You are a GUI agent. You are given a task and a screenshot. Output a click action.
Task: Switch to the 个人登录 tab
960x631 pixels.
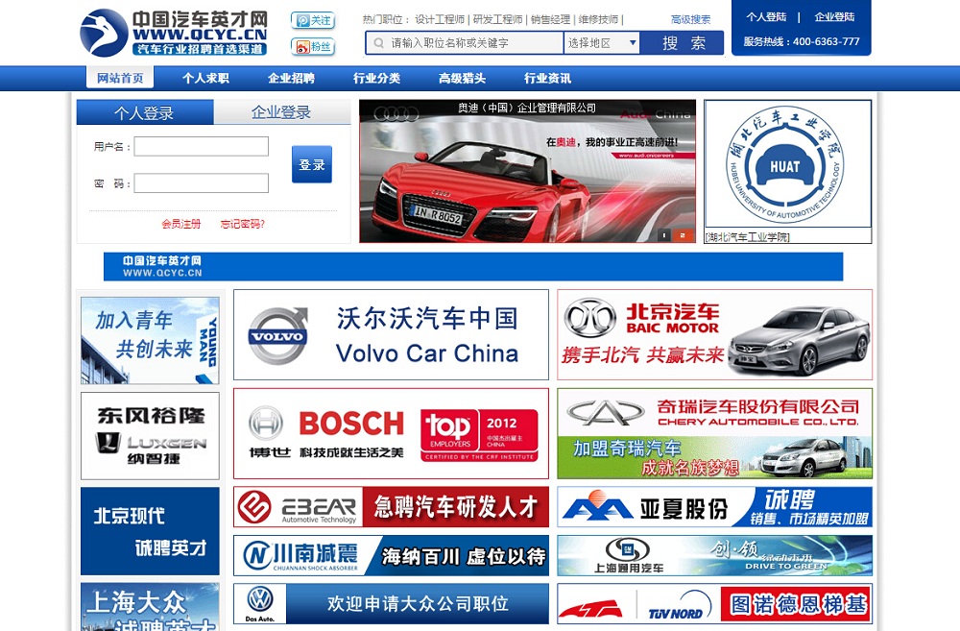point(145,112)
